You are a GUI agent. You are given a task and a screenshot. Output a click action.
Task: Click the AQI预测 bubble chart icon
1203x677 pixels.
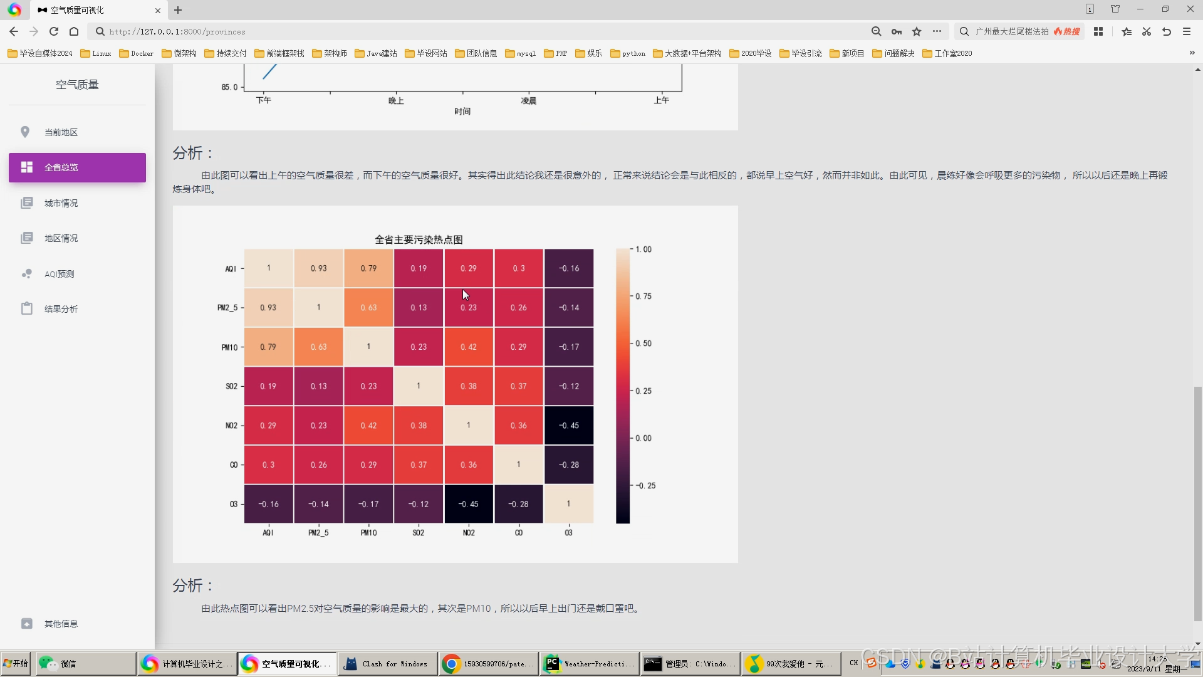click(26, 274)
